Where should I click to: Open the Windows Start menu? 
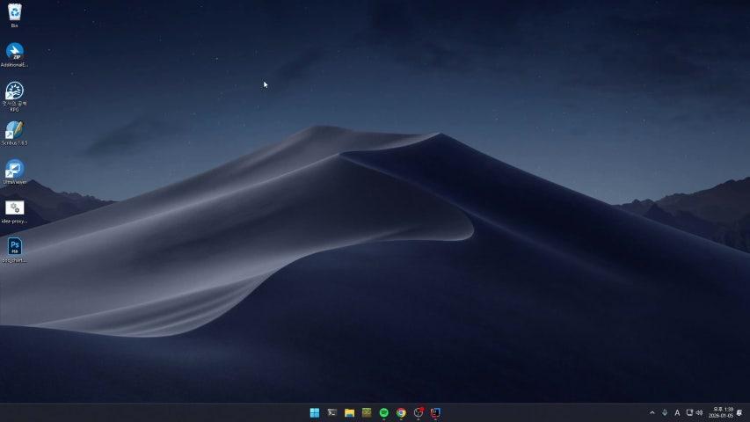[315, 412]
